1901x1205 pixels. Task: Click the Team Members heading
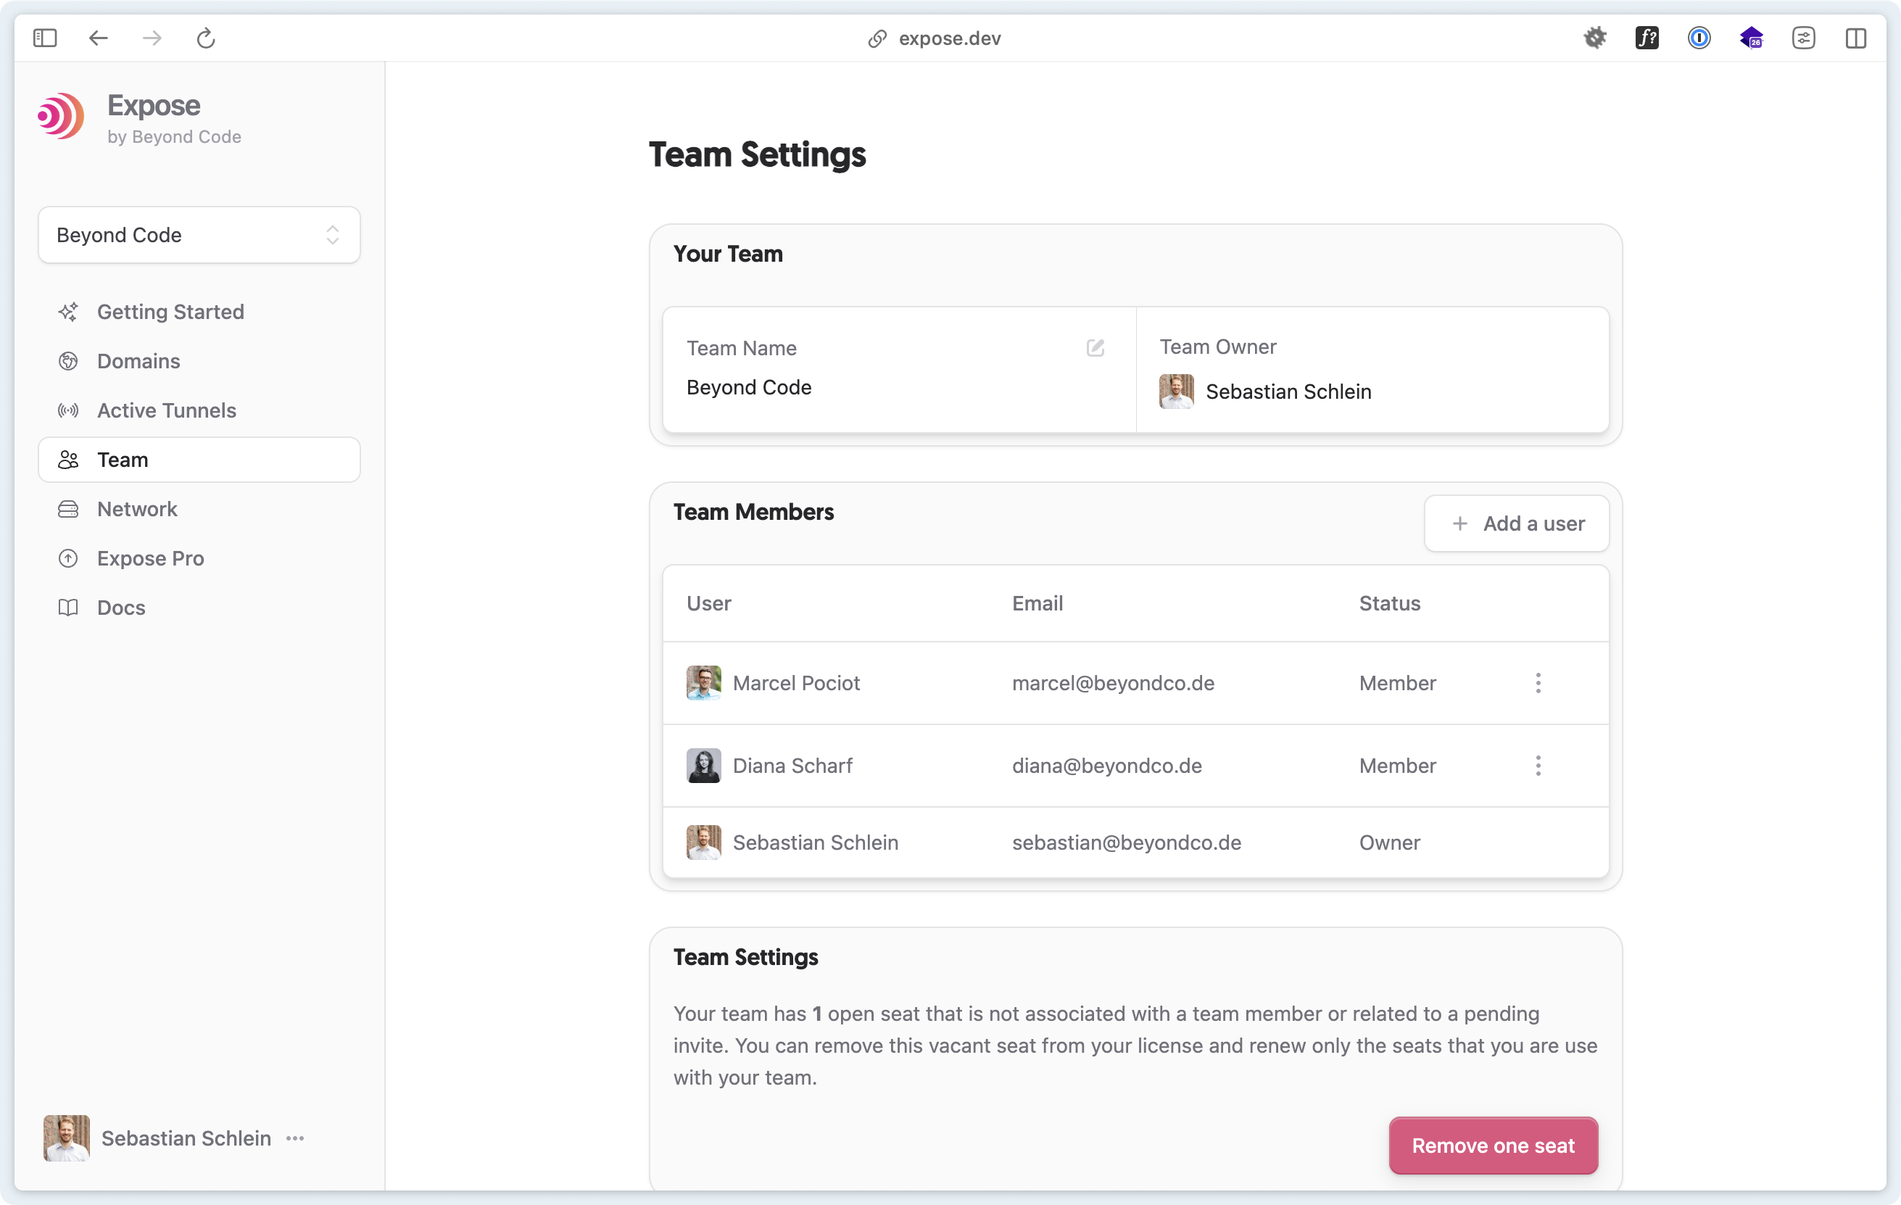click(753, 512)
